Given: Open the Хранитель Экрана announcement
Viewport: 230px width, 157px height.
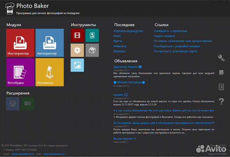Looking at the screenshot, I should (x=127, y=67).
